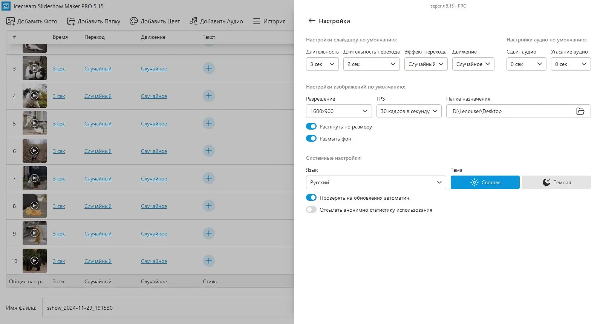Open the Язык language dropdown
This screenshot has height=324, width=603.
375,182
